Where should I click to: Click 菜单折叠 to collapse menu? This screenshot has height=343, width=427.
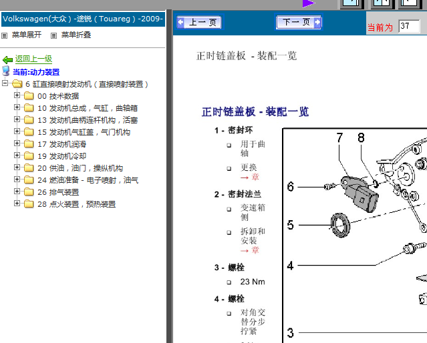[x=76, y=35]
